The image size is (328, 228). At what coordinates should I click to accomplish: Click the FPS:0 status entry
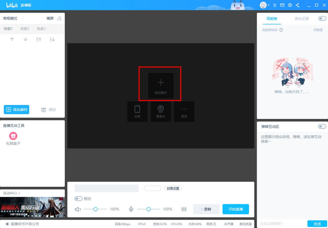pyautogui.click(x=142, y=224)
